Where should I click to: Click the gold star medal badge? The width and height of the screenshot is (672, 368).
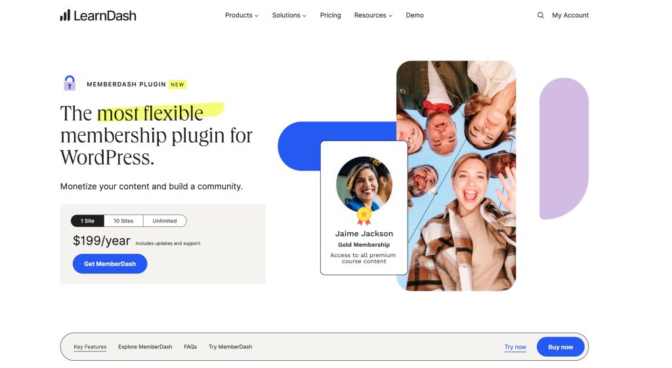pyautogui.click(x=364, y=216)
